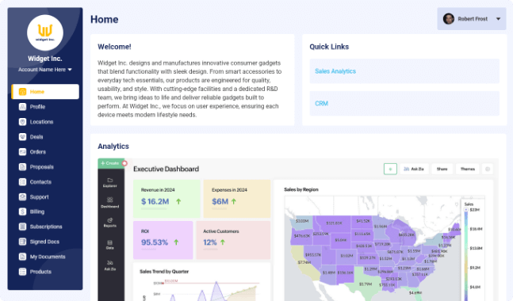The width and height of the screenshot is (513, 301).
Task: Click the Ask Zia toolbar button
Action: click(414, 169)
